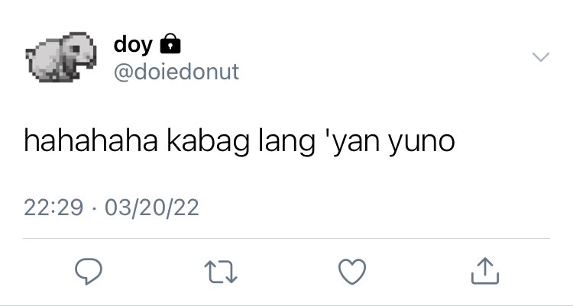The width and height of the screenshot is (573, 306).
Task: Open profile via display name doy
Action: (133, 45)
